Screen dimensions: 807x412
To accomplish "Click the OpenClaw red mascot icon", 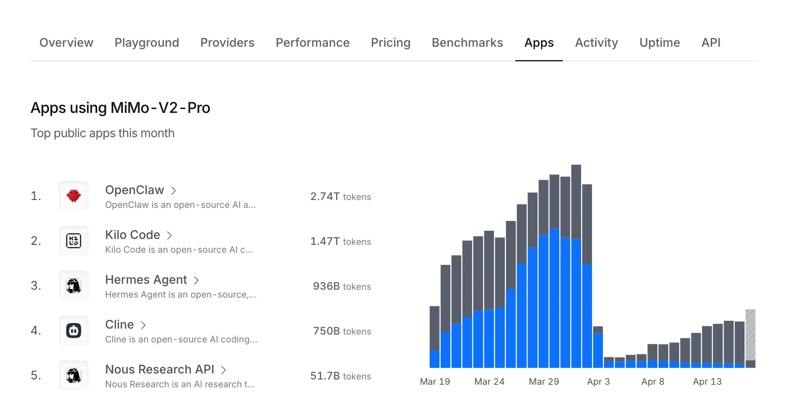I will 74,196.
